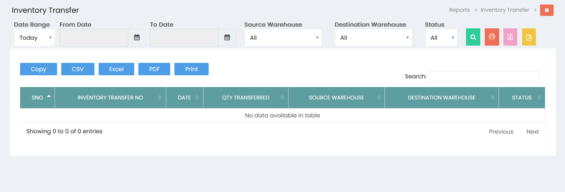The height and width of the screenshot is (192, 565).
Task: Open the Status filter dropdown
Action: 441,38
